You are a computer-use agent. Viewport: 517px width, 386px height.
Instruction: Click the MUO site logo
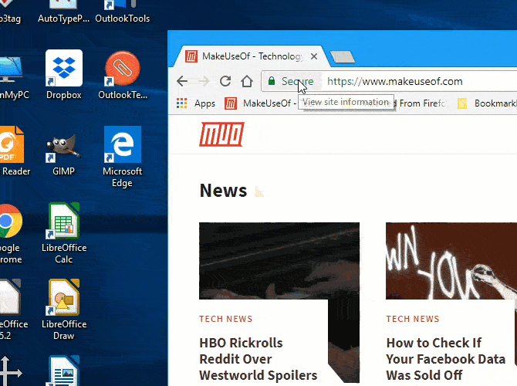tap(221, 134)
